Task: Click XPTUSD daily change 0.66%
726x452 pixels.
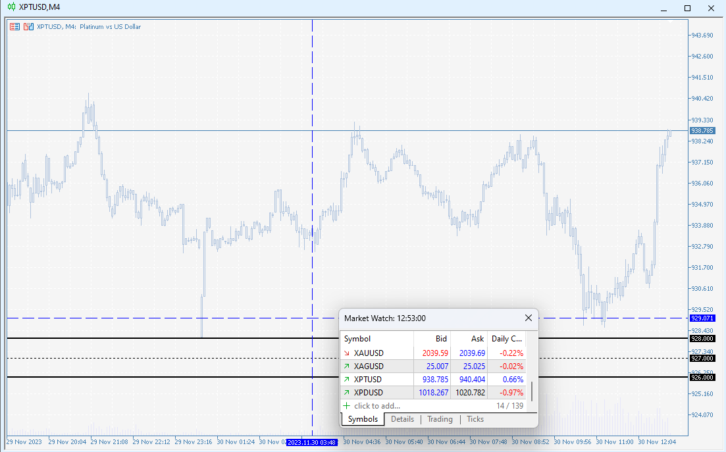Action: pyautogui.click(x=513, y=380)
